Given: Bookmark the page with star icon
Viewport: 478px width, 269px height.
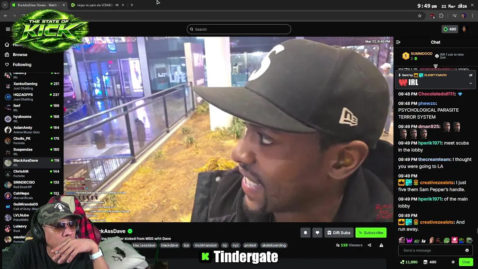Looking at the screenshot, I should [x=420, y=16].
